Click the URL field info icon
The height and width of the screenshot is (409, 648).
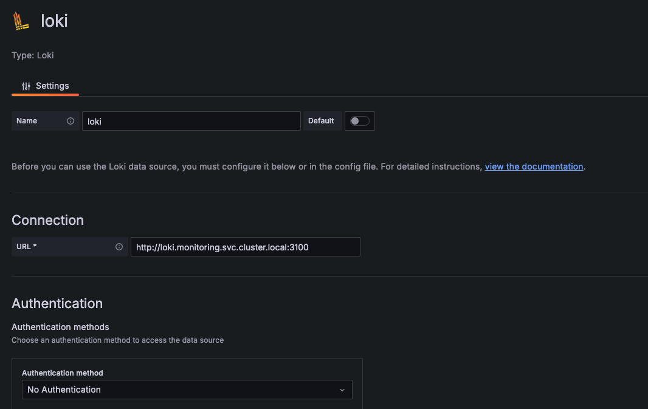(119, 247)
